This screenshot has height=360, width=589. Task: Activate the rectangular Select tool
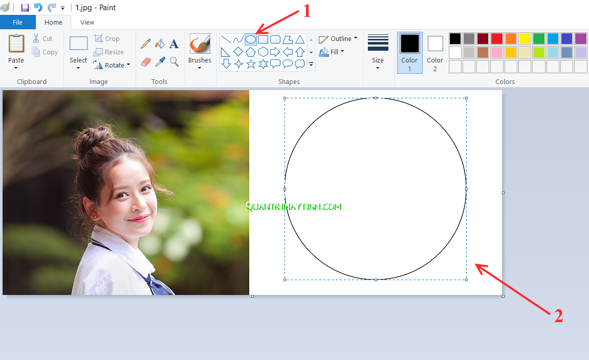(78, 43)
